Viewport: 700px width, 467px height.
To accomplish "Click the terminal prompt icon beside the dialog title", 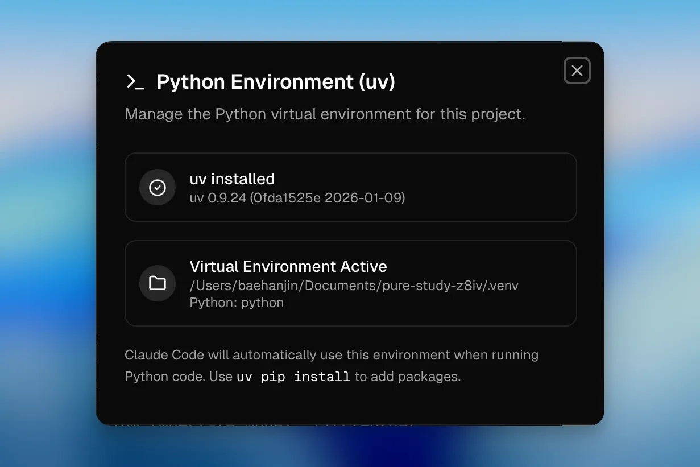I will pos(135,82).
